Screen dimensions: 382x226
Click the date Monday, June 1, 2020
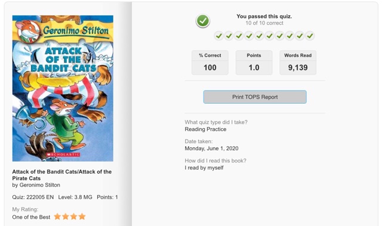(211, 148)
